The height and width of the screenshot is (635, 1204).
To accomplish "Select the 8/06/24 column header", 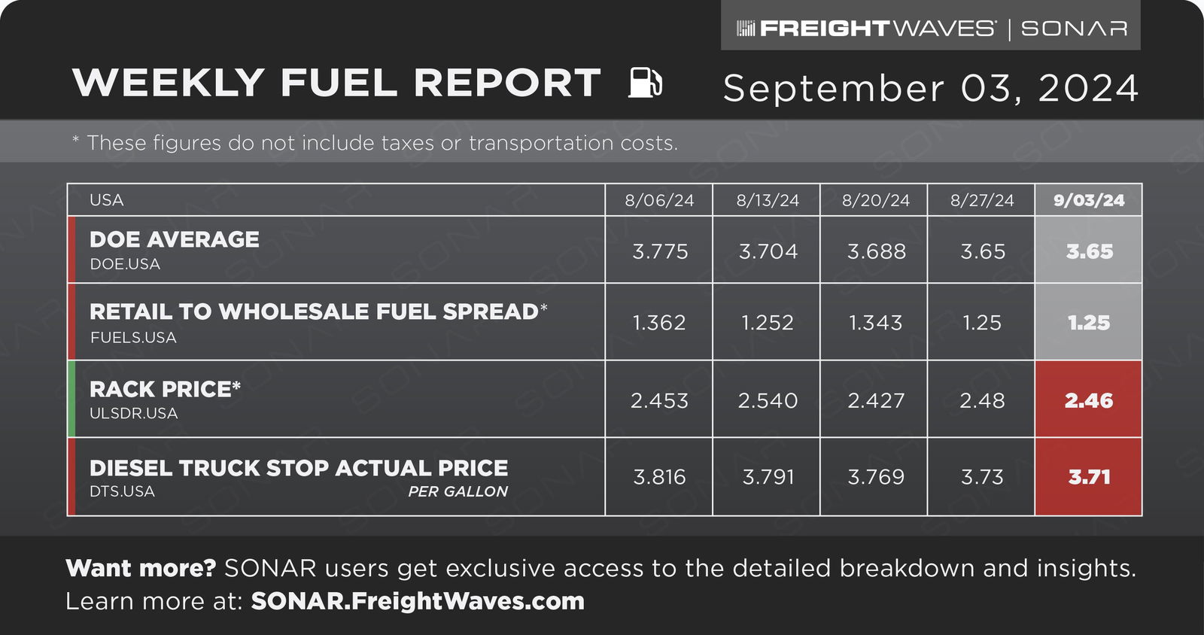I will point(658,200).
